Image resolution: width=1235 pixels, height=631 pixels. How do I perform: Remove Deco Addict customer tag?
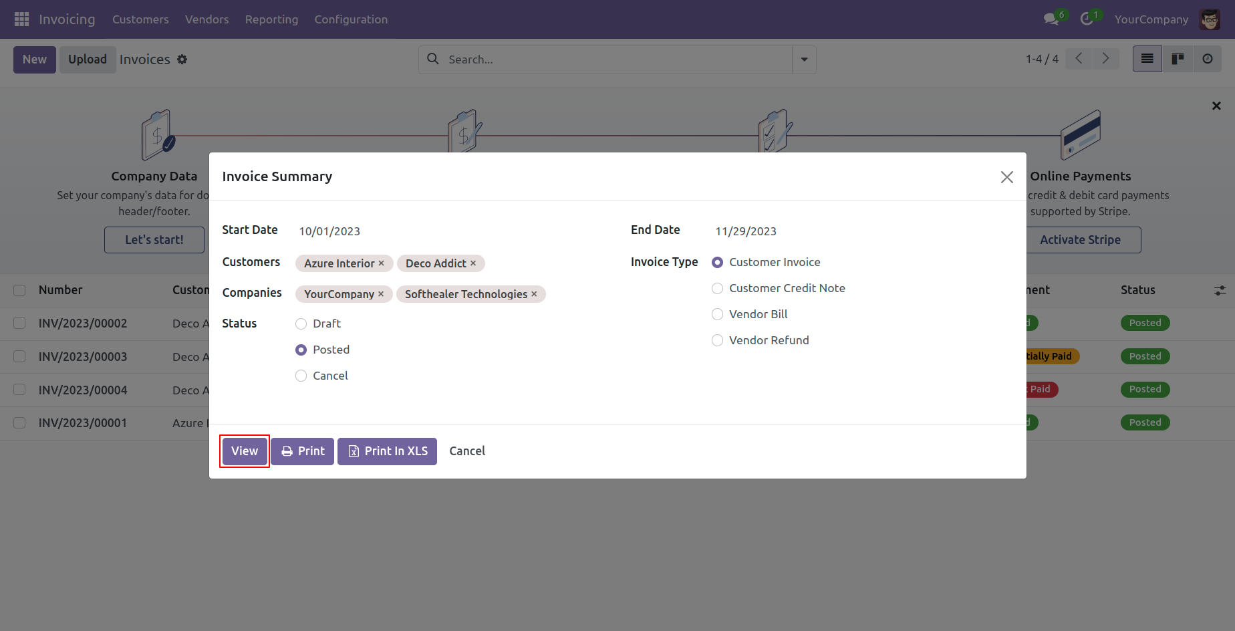[x=473, y=263]
